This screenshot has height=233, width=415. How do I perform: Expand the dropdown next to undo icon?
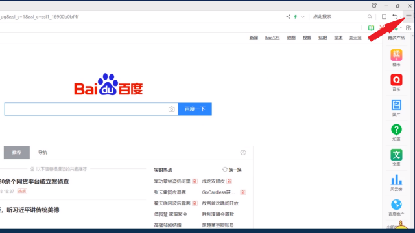click(x=401, y=17)
